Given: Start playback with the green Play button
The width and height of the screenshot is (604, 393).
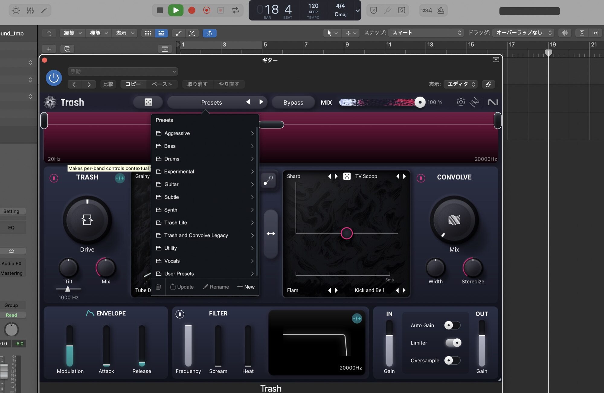Looking at the screenshot, I should tap(176, 10).
